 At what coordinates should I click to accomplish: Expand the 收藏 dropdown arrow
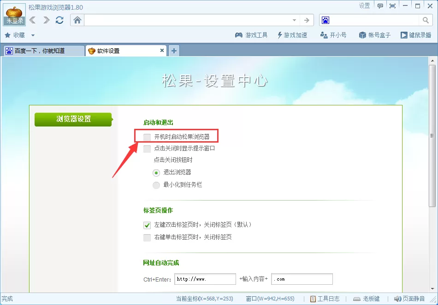[x=33, y=35]
